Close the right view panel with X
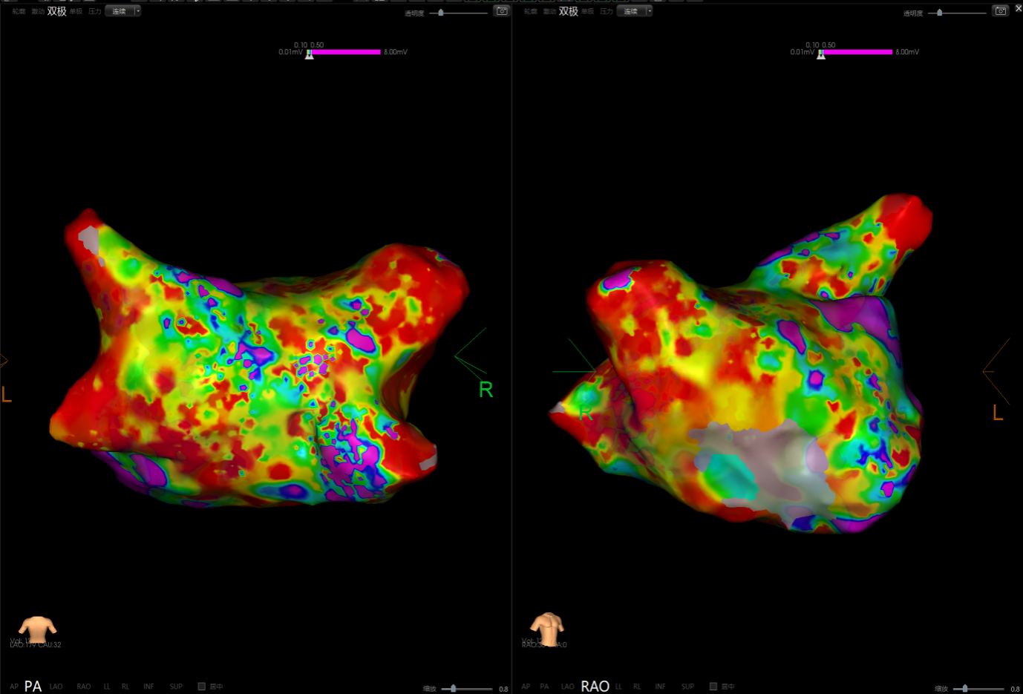Image resolution: width=1023 pixels, height=694 pixels. pos(1019,8)
